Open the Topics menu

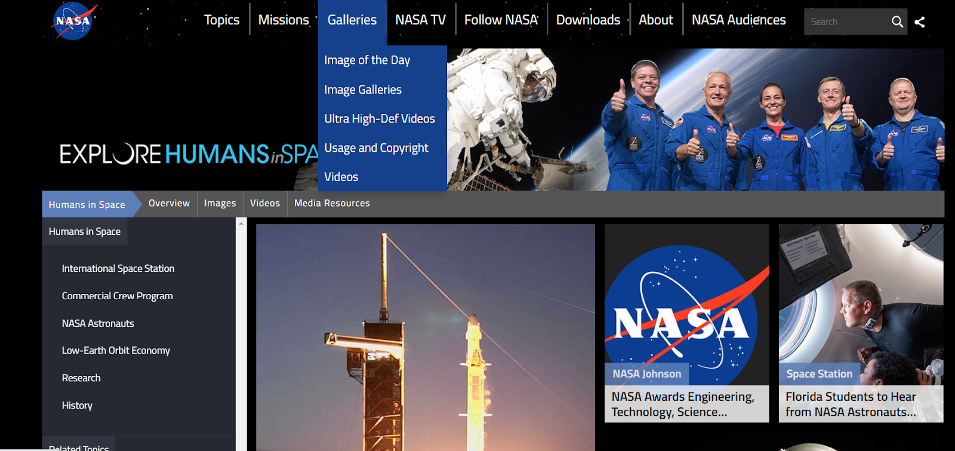(x=221, y=20)
